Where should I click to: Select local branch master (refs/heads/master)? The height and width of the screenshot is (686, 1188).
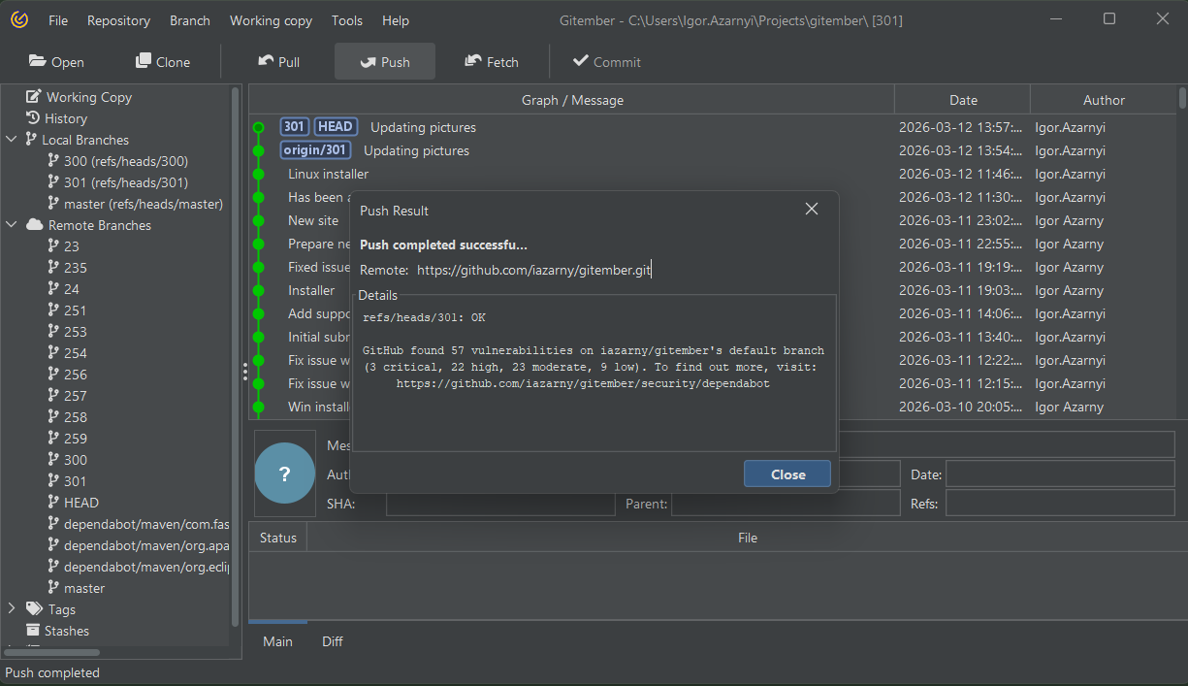[144, 204]
